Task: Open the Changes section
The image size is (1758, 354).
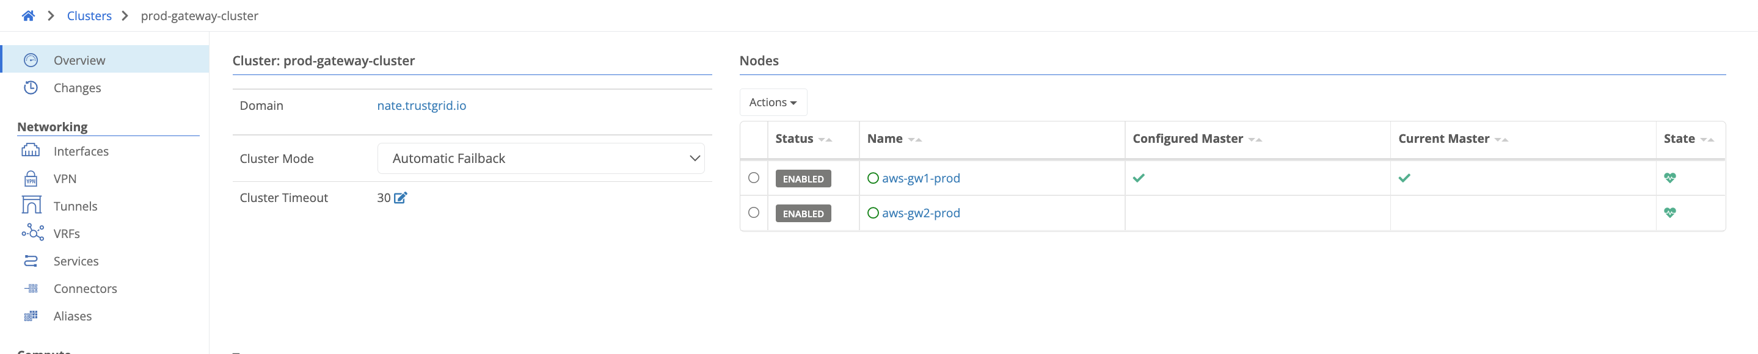Action: pyautogui.click(x=77, y=88)
